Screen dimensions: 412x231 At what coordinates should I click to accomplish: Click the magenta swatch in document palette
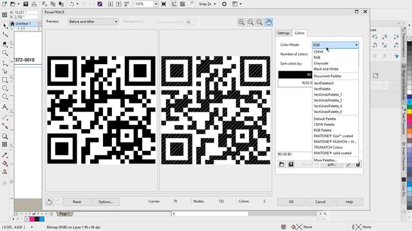(32, 219)
